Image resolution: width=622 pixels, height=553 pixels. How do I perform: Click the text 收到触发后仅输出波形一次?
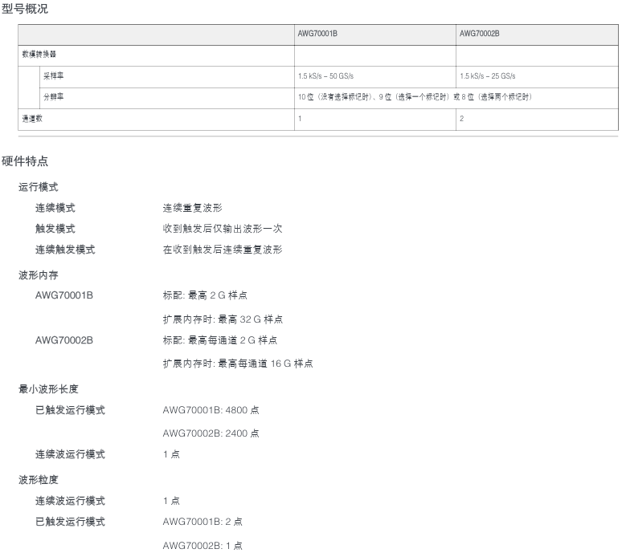tap(223, 229)
